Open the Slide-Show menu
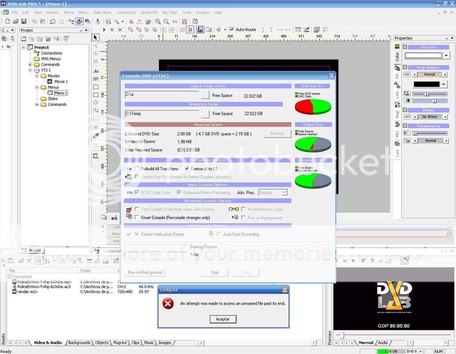This screenshot has height=354, width=456. [x=102, y=12]
